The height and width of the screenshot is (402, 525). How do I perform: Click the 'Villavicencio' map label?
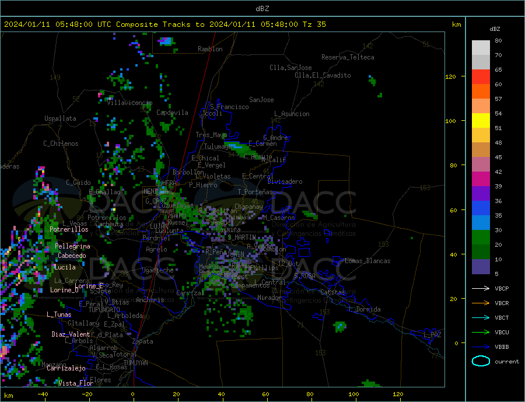pos(129,103)
